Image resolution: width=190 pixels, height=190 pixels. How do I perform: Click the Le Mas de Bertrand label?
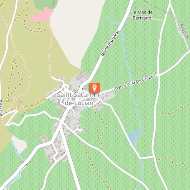[142, 15]
